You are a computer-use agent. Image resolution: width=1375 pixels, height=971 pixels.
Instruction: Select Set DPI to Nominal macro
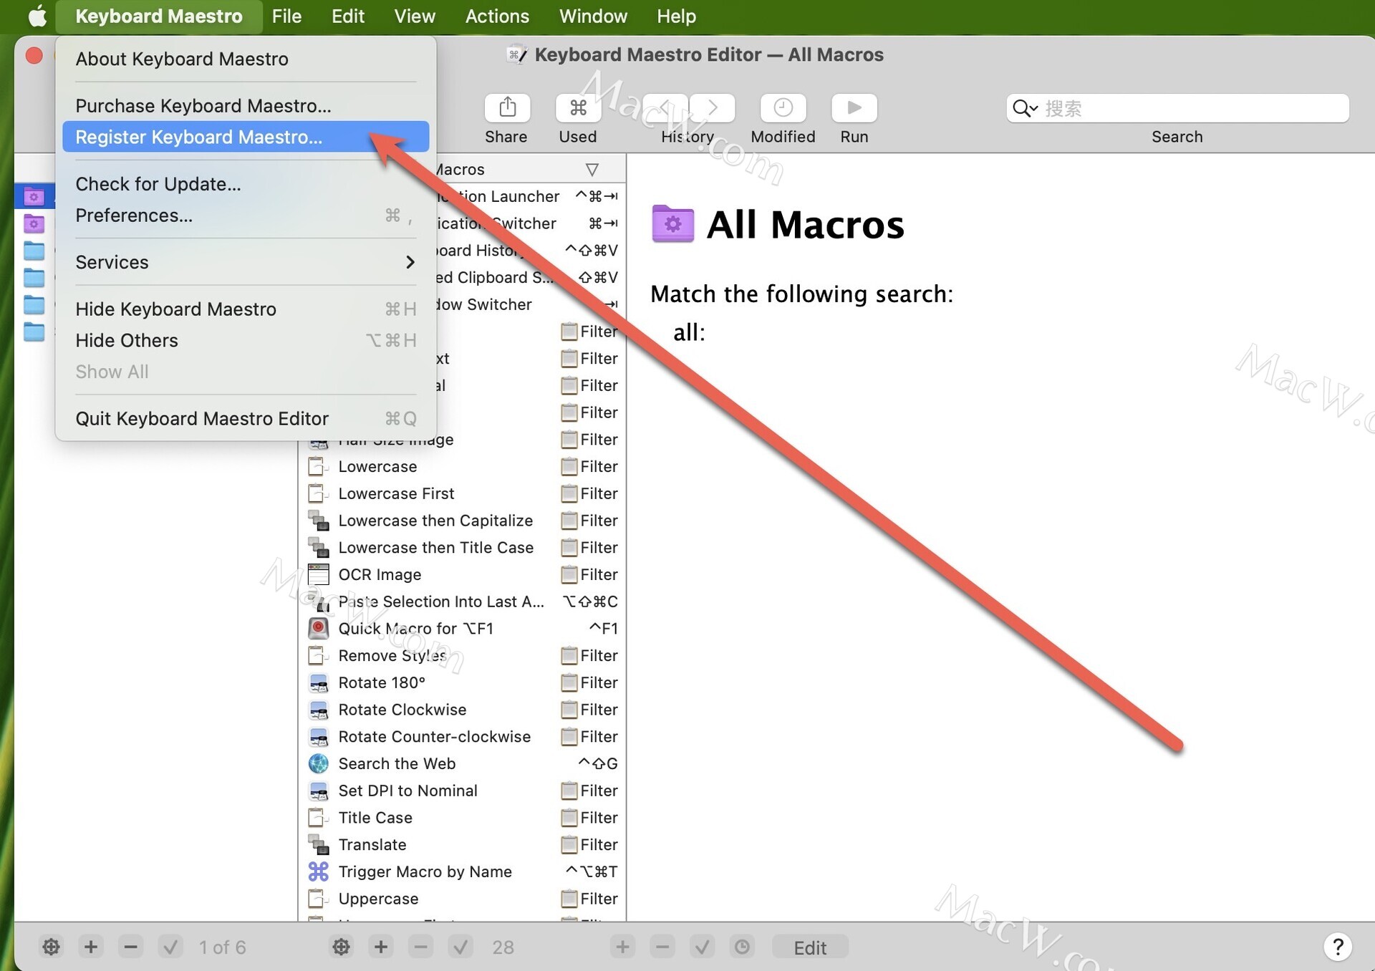coord(463,791)
